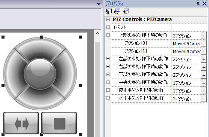Click the expand-all icon with blue plus

click(x=117, y=11)
